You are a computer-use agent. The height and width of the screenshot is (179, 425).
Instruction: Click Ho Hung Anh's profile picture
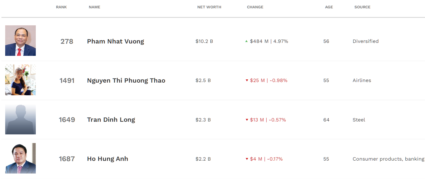(x=20, y=158)
